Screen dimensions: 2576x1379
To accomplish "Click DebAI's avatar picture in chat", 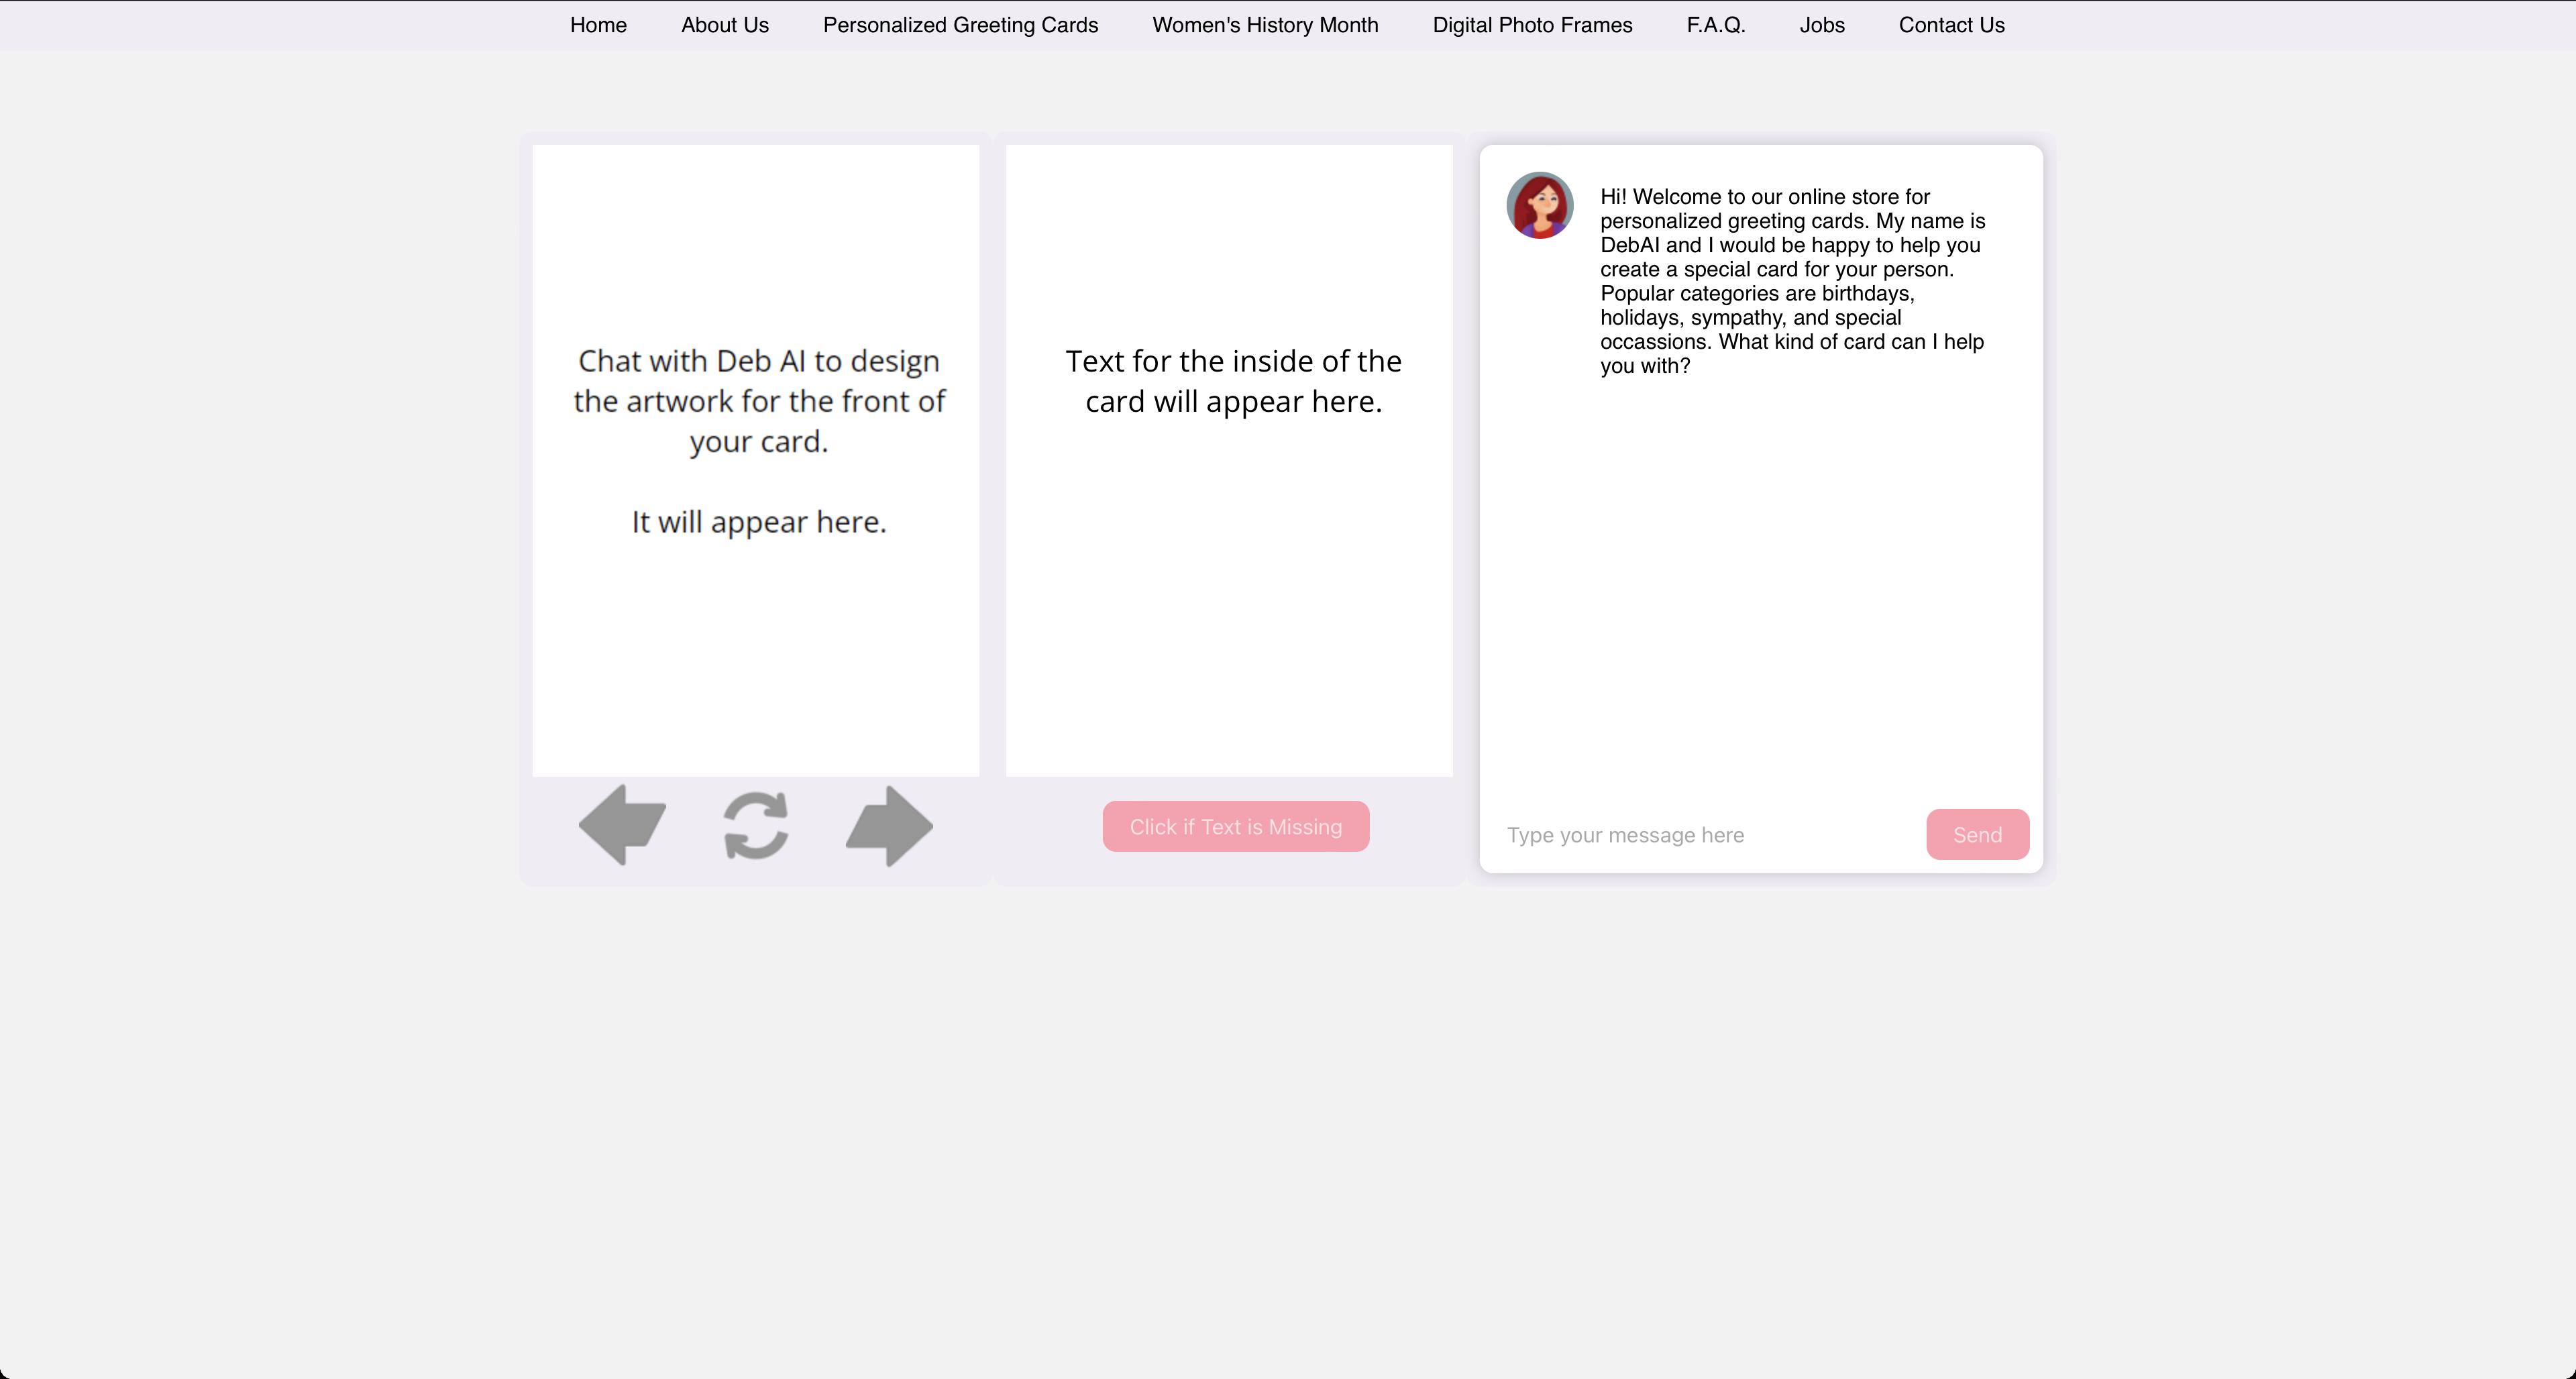I will pyautogui.click(x=1539, y=205).
